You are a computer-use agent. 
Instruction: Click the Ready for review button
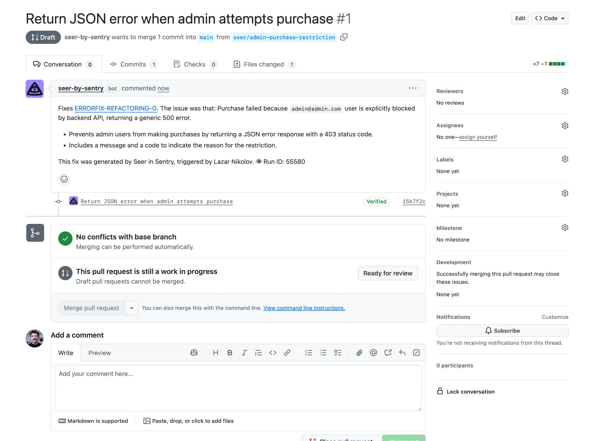tap(387, 273)
